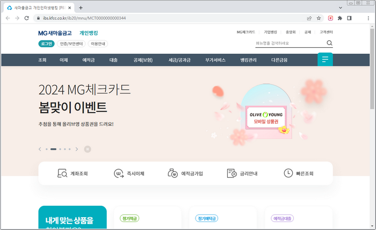Click the 빠른조회 clock icon
This screenshot has height=230, width=376.
coord(288,173)
